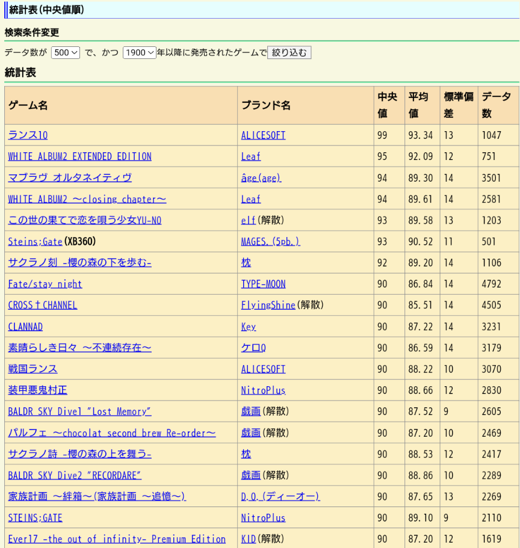Open 戯画 brand in BALDR SKY Dive2 row
This screenshot has height=548, width=520.
click(251, 475)
